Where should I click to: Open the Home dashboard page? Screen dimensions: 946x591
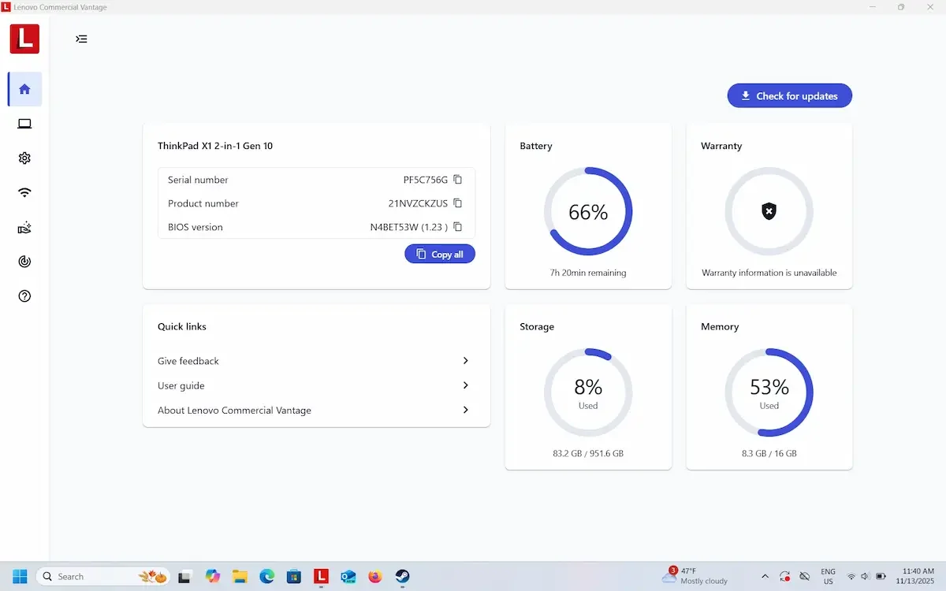tap(24, 89)
